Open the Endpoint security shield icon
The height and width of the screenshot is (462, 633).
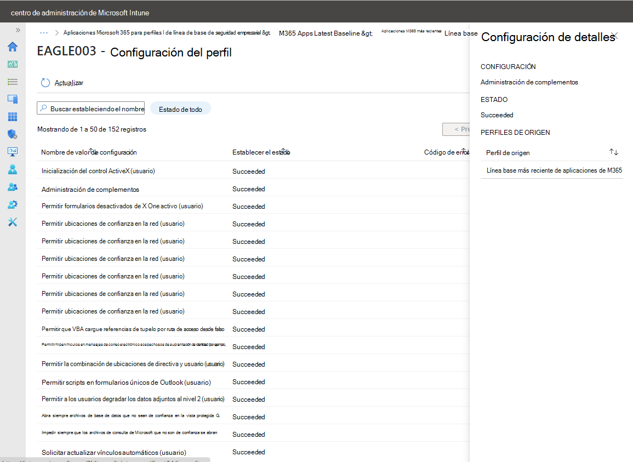pos(13,134)
